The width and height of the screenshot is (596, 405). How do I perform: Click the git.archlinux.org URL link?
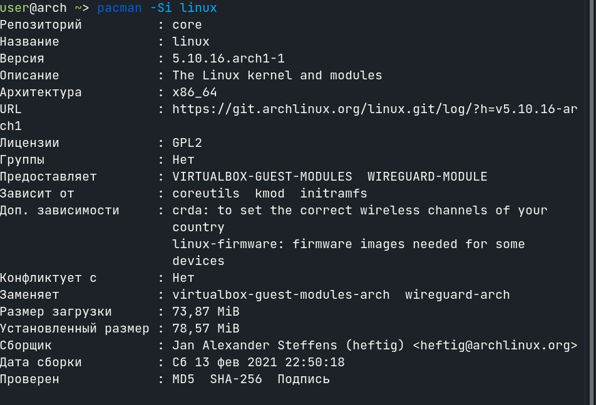375,109
